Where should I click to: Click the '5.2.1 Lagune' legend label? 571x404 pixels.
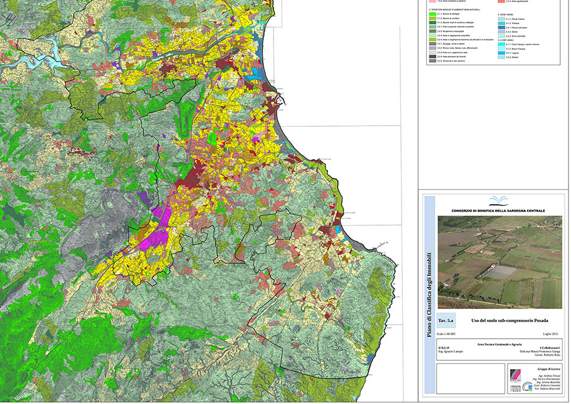pos(513,53)
